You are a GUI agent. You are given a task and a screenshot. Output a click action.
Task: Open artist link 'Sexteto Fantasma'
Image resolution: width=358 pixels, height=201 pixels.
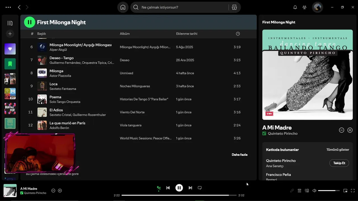click(x=63, y=89)
